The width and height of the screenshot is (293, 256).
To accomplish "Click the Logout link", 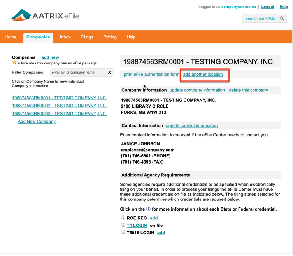I will [x=268, y=7].
